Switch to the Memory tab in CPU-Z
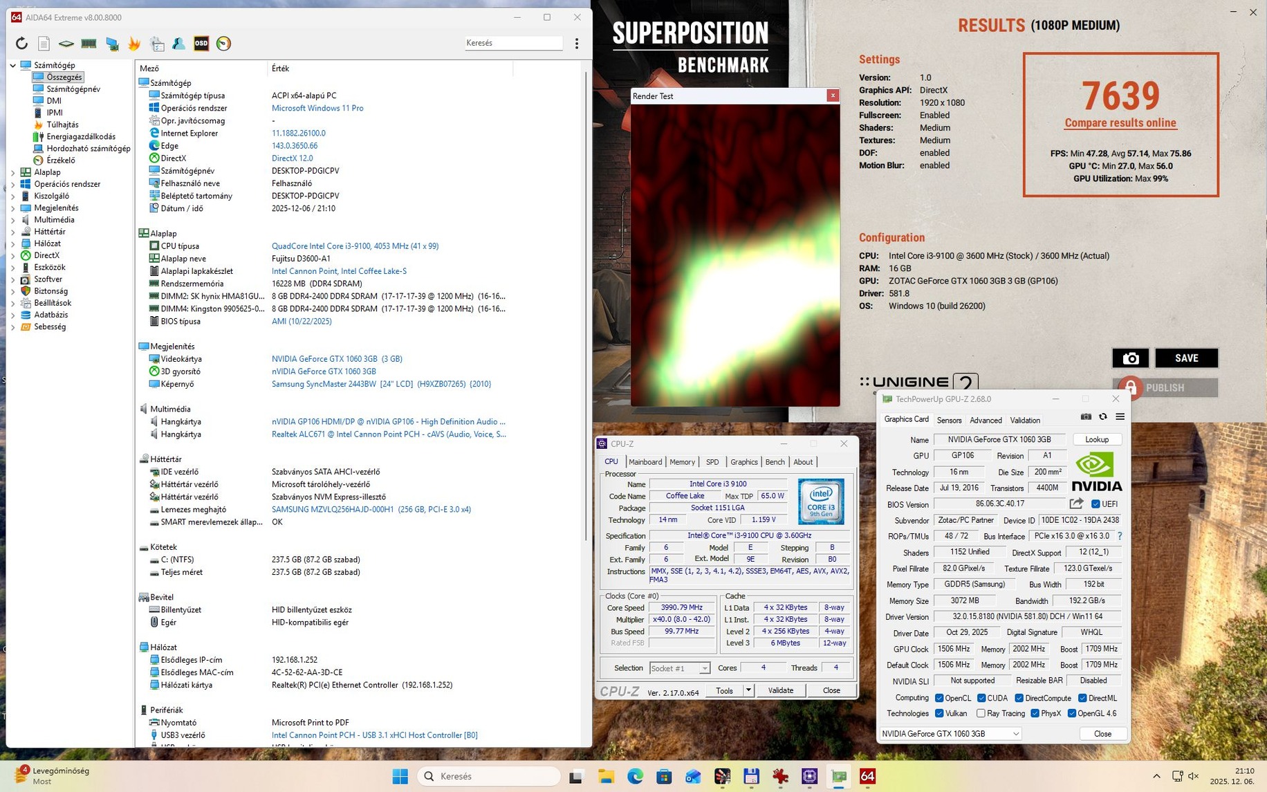This screenshot has height=792, width=1267. (x=682, y=462)
